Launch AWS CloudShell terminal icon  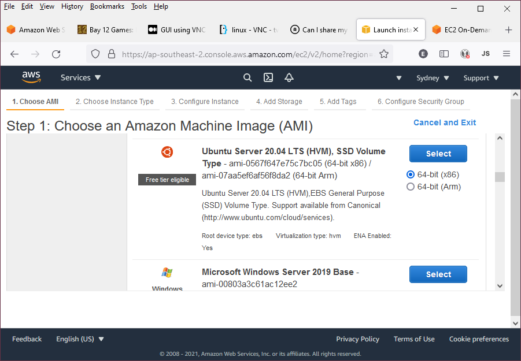pos(268,77)
